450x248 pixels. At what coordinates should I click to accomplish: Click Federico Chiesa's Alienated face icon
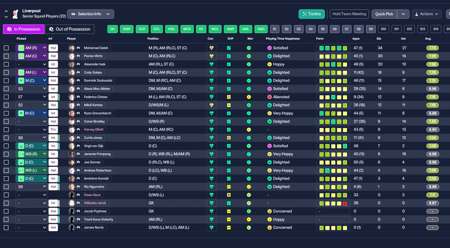click(270, 97)
